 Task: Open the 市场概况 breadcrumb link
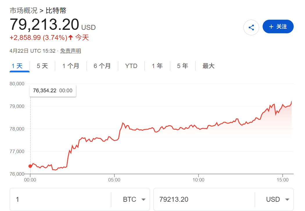[24, 11]
